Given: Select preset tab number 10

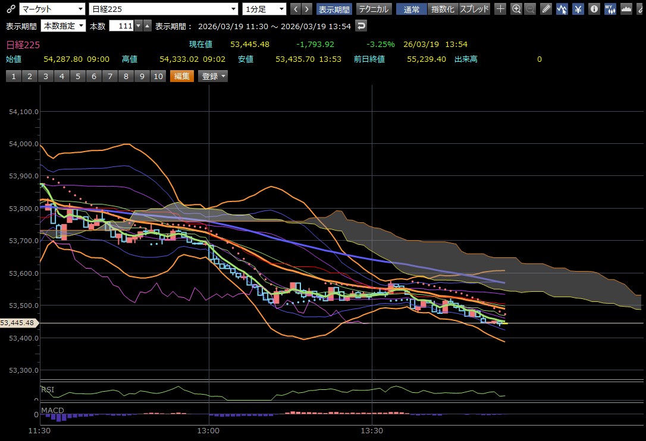Looking at the screenshot, I should tap(158, 76).
